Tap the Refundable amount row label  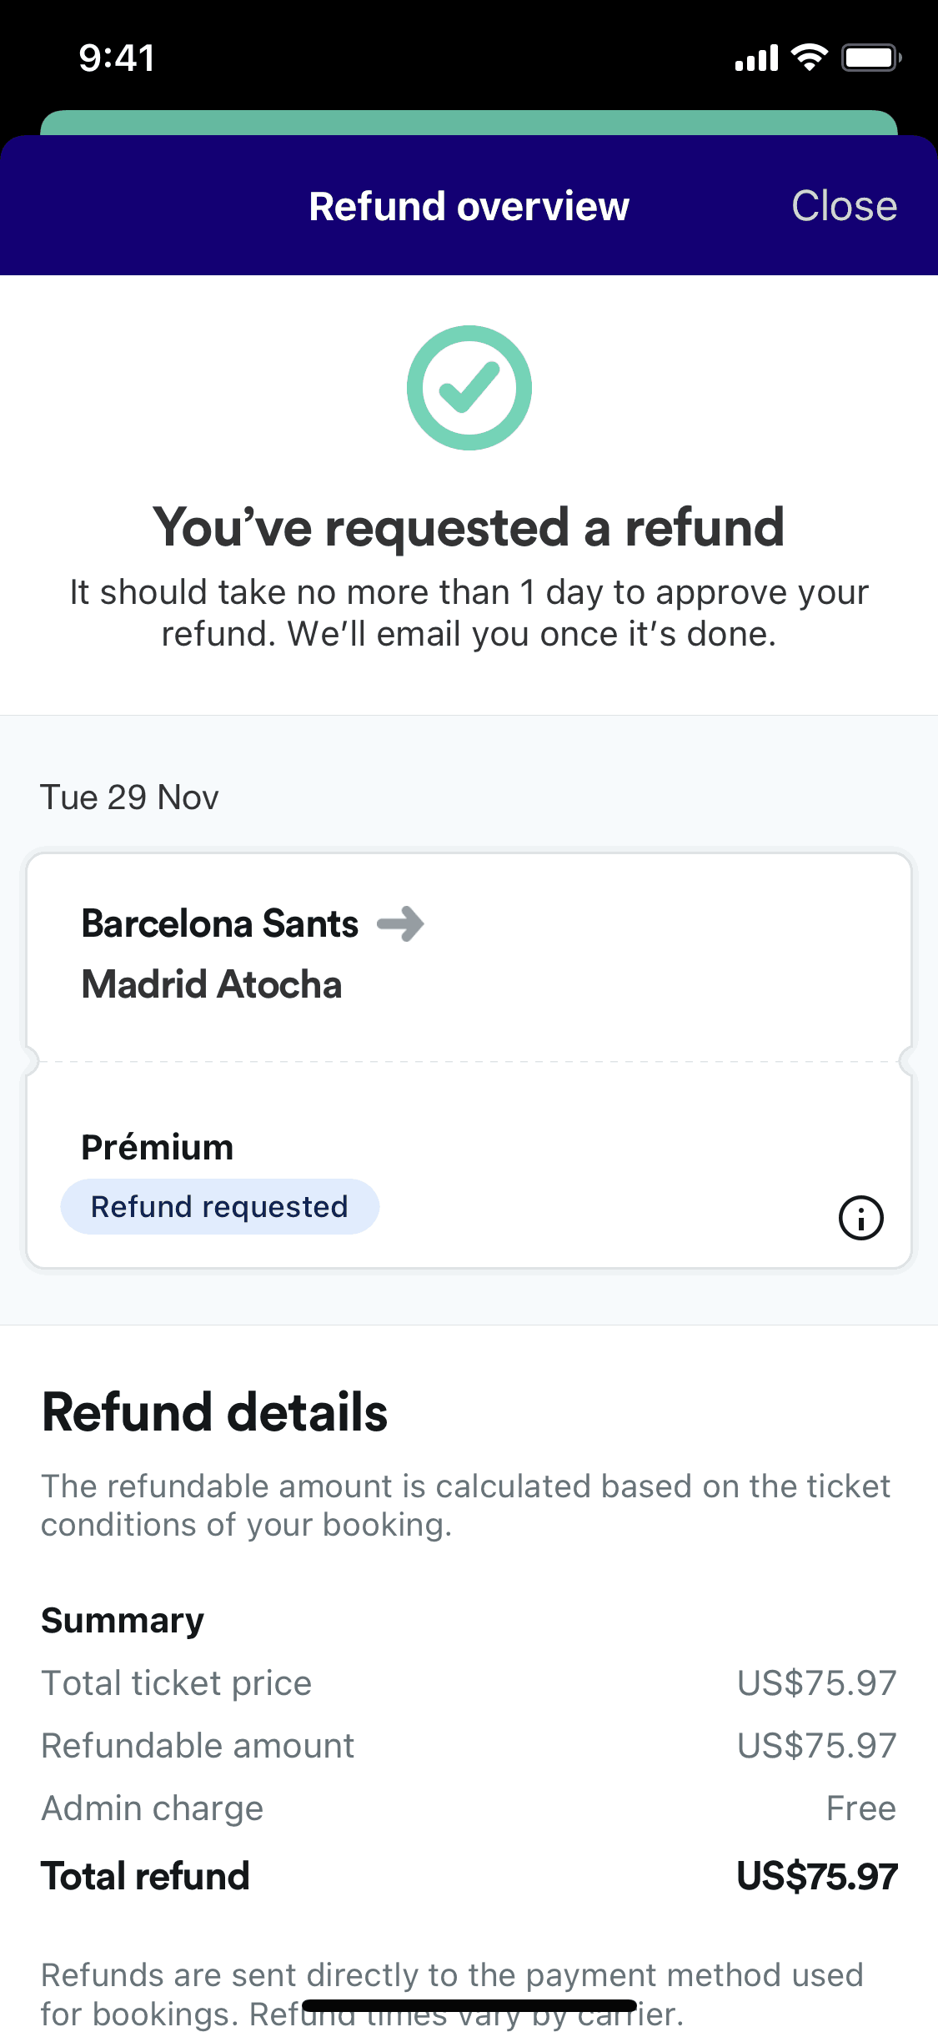point(198,1746)
